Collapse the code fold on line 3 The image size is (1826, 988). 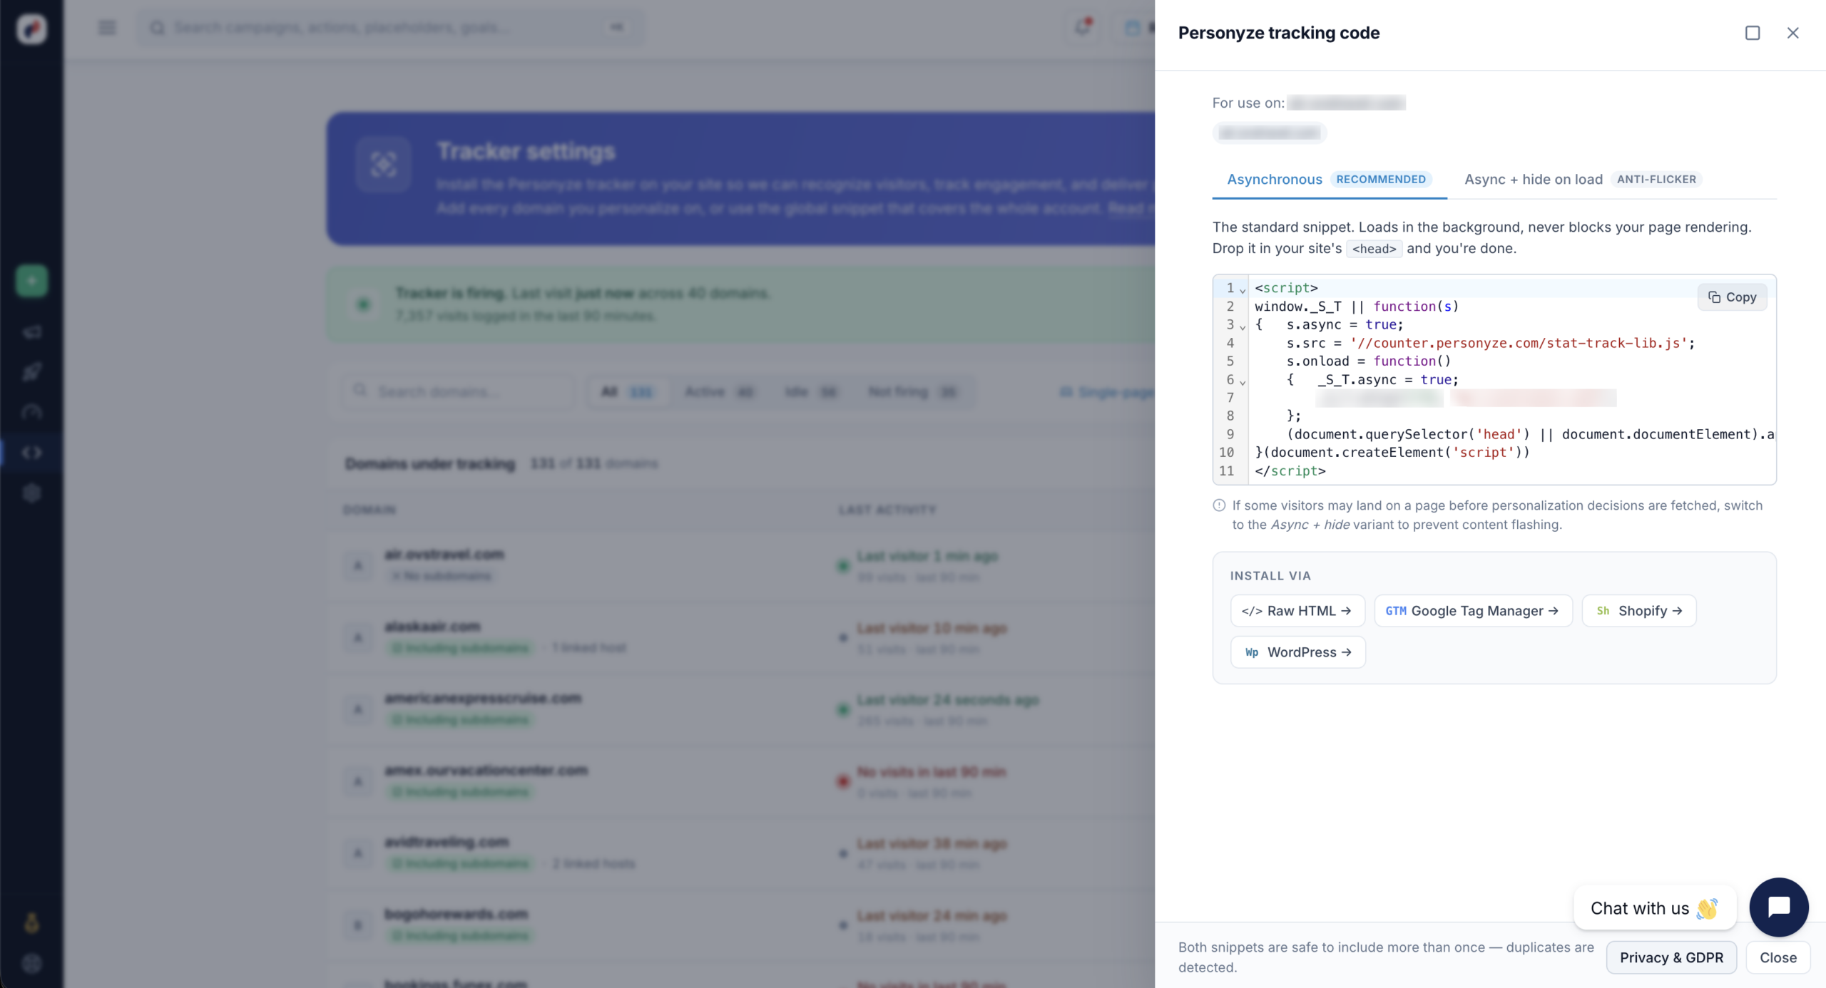coord(1243,326)
